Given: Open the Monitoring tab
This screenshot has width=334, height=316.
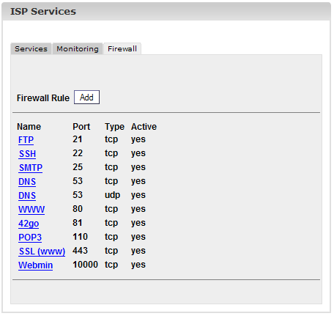Looking at the screenshot, I should (78, 48).
